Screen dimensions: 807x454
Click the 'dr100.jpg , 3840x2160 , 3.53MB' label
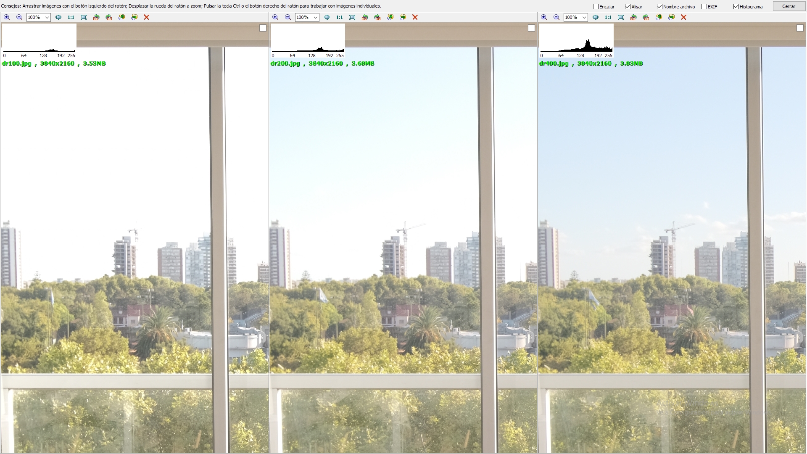pos(54,63)
